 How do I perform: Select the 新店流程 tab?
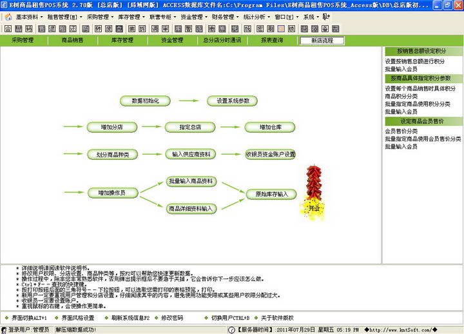pos(322,41)
